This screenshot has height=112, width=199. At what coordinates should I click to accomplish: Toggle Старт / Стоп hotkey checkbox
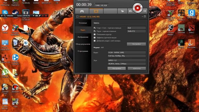[x=95, y=28]
